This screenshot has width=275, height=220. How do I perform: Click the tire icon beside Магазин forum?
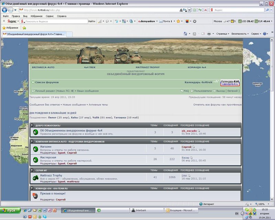pyautogui.click(x=35, y=148)
